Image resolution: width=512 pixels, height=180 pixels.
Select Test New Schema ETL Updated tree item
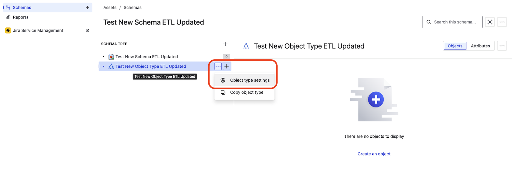[146, 57]
